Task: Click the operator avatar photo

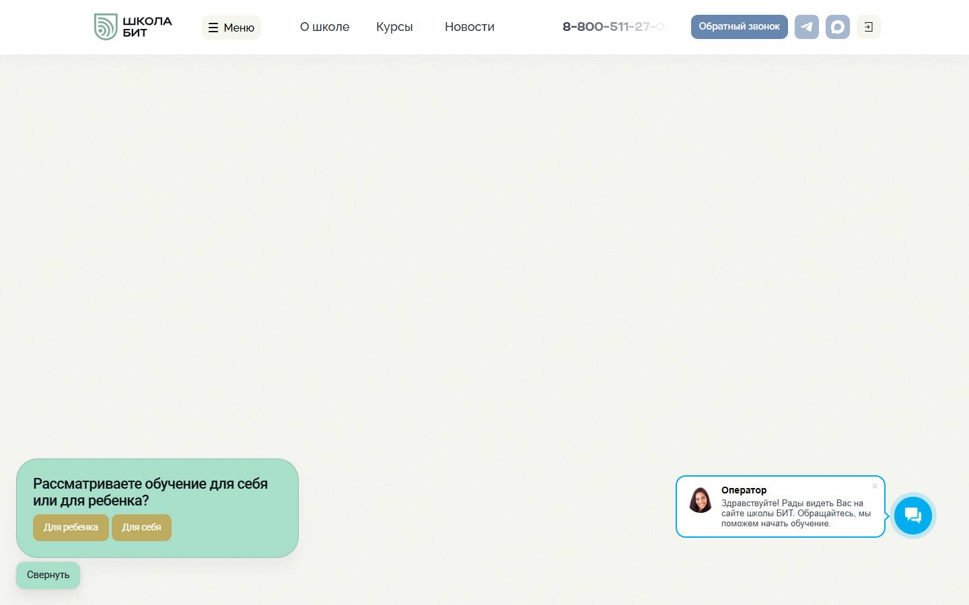Action: 700,500
